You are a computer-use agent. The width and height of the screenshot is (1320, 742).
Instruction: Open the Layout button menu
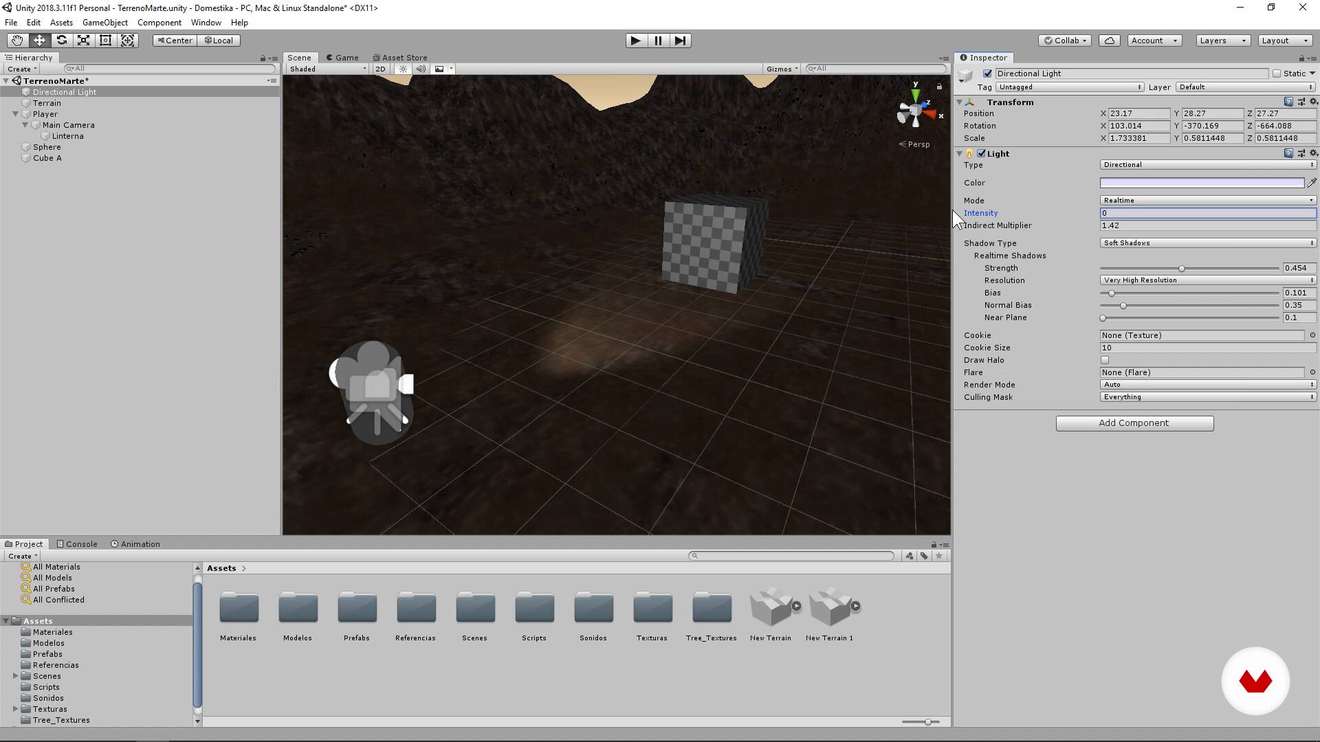click(1285, 41)
